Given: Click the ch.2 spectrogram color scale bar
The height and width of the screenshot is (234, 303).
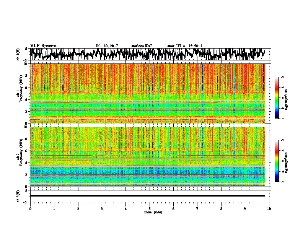Looking at the screenshot, I should [x=277, y=161].
